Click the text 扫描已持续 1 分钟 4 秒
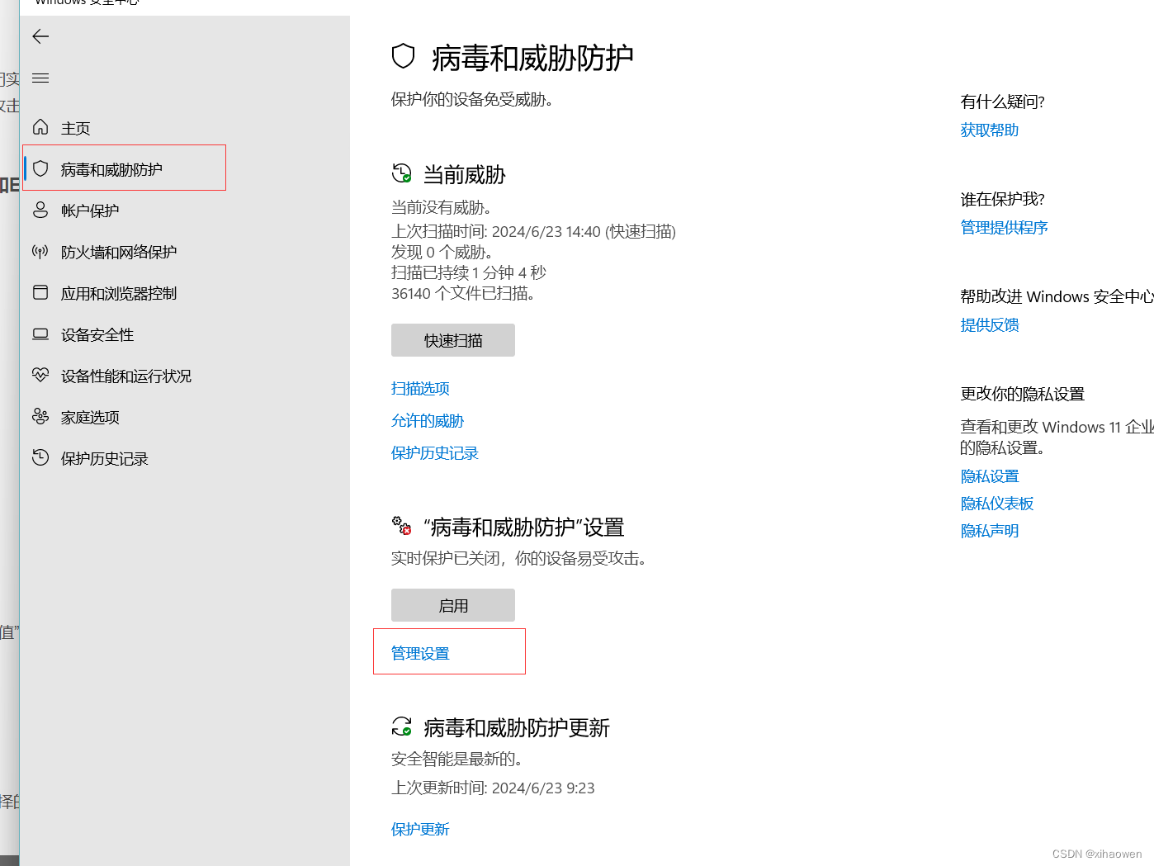 tap(469, 272)
